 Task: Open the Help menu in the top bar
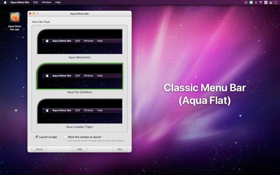58,2
